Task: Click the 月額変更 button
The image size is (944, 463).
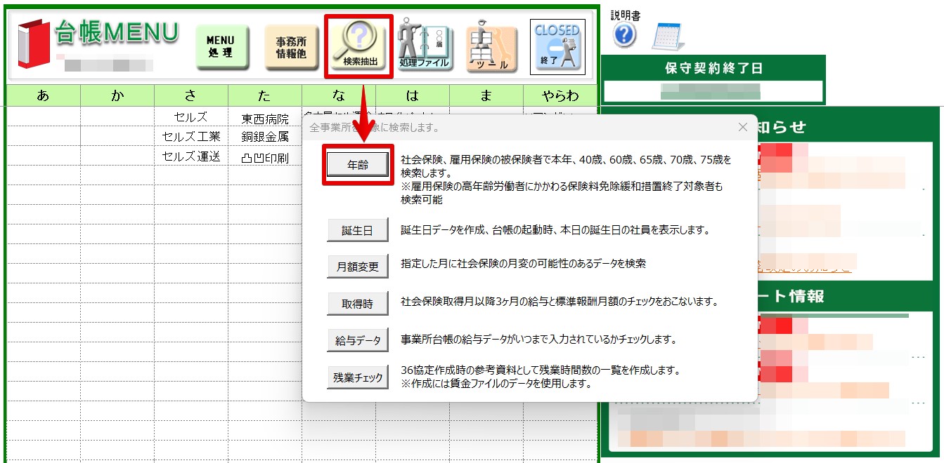Action: point(358,267)
